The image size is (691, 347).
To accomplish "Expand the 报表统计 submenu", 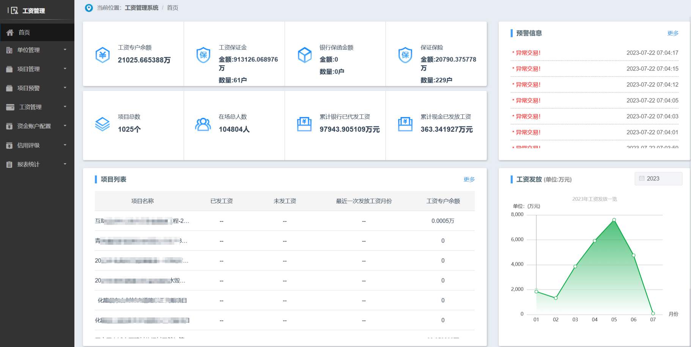I will [65, 164].
